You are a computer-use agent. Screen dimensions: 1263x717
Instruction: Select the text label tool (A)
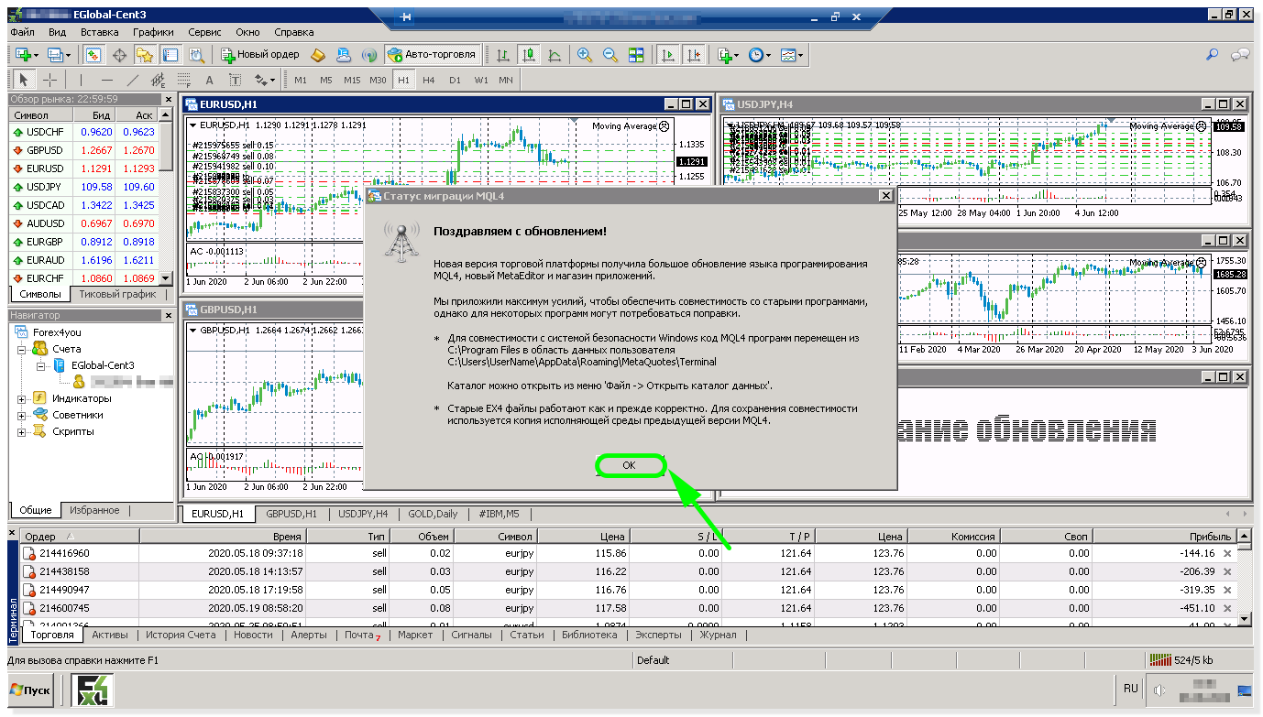[x=209, y=80]
